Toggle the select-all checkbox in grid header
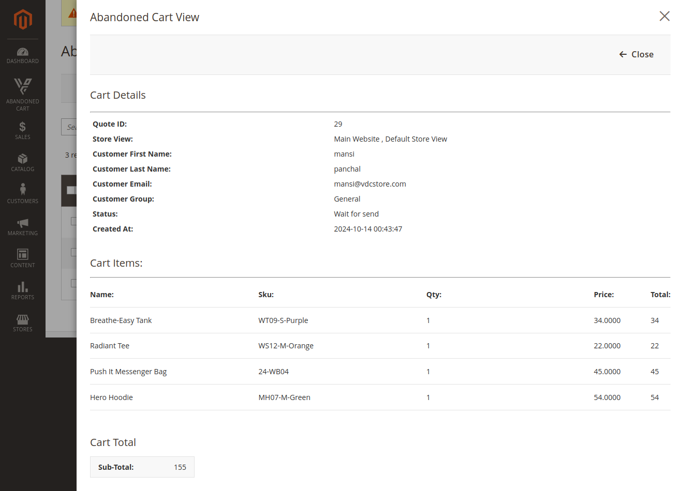684x491 pixels. [71, 190]
